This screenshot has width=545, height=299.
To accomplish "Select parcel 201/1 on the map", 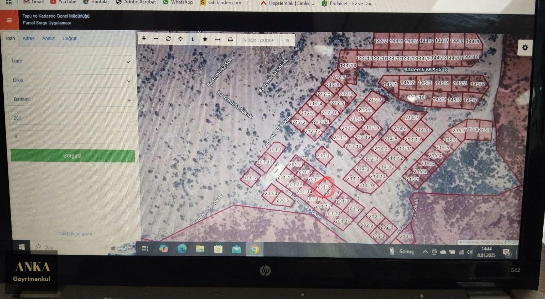I will [x=275, y=149].
